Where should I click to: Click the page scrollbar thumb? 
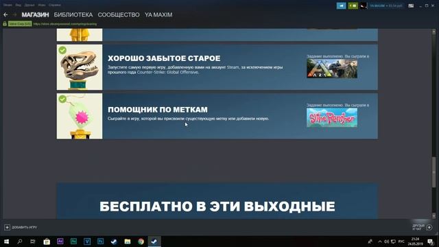[434, 172]
